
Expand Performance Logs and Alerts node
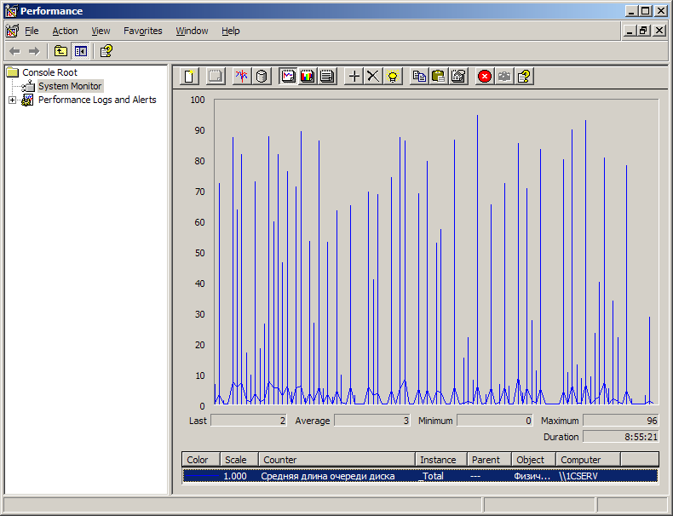(x=12, y=100)
